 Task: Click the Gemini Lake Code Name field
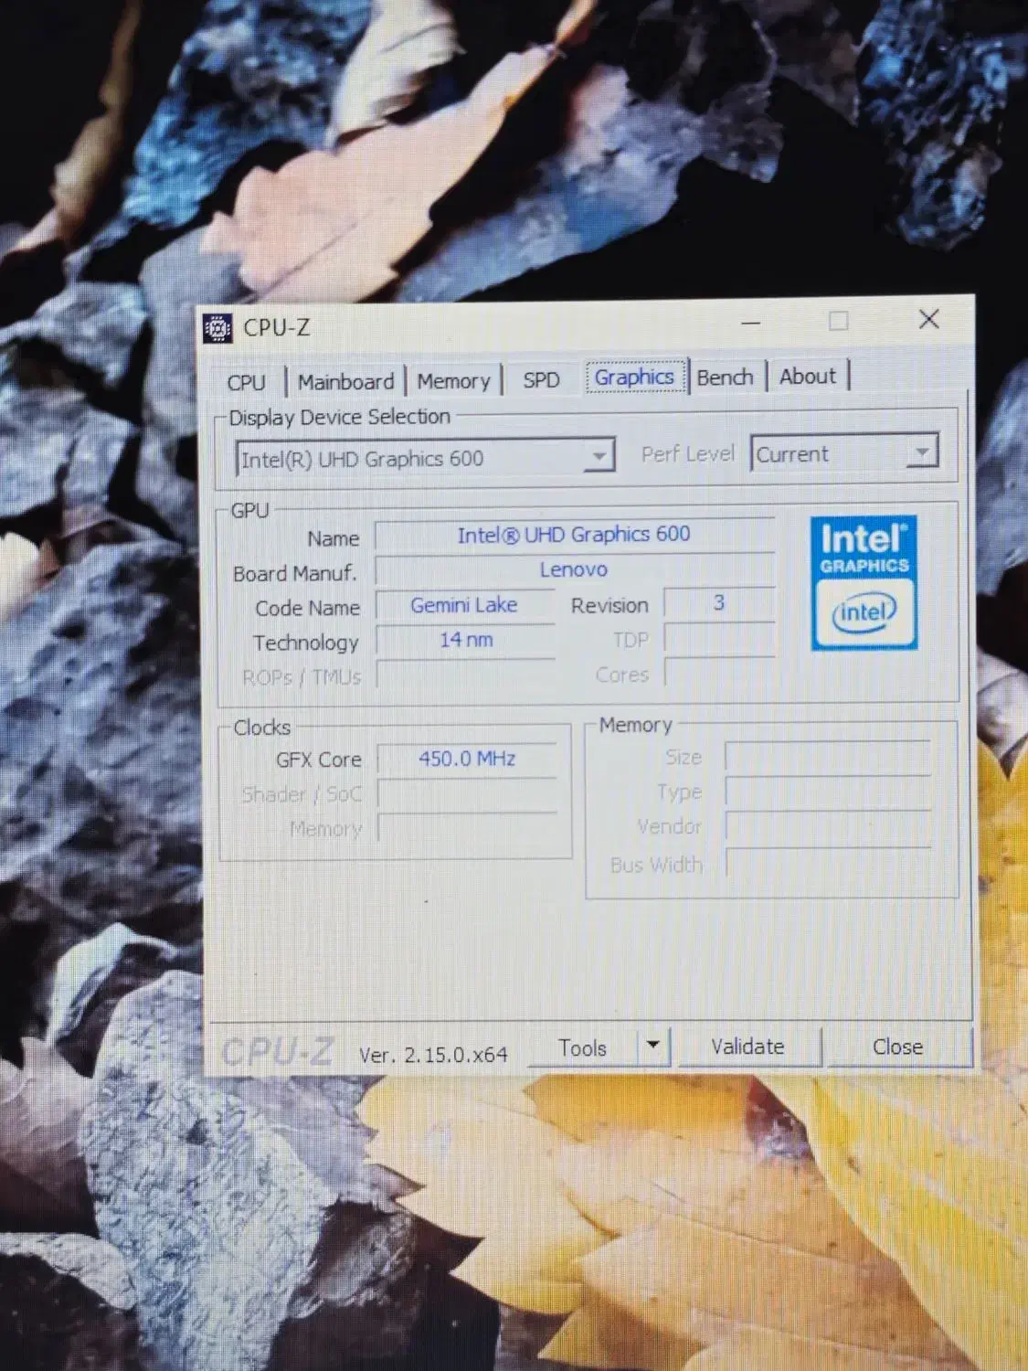tap(464, 605)
